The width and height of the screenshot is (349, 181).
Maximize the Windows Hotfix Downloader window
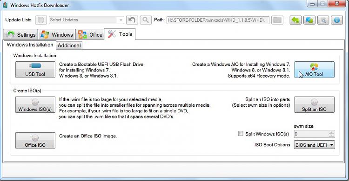point(322,4)
